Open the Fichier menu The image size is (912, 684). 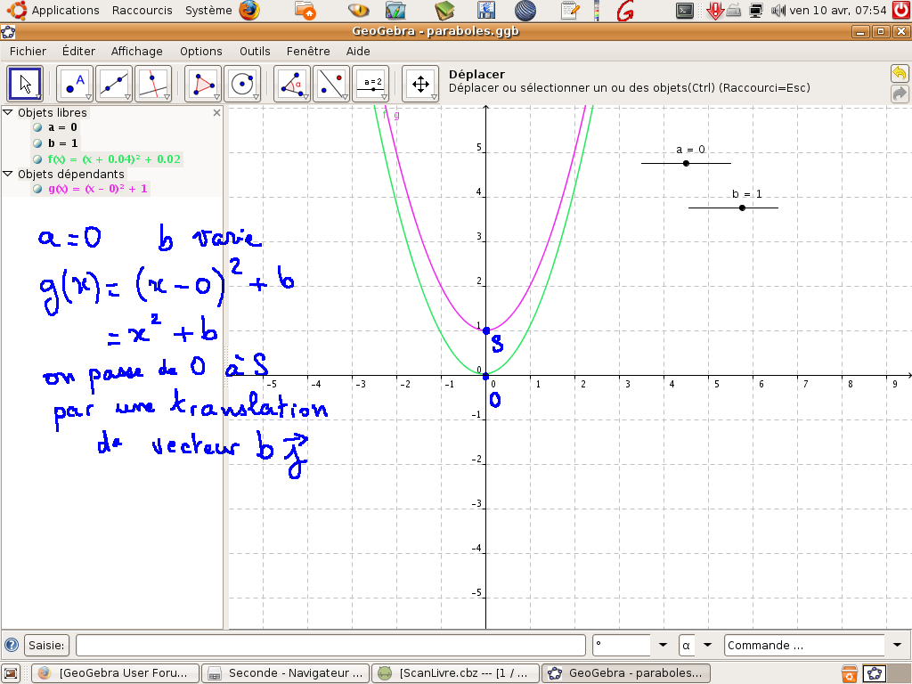click(x=28, y=52)
